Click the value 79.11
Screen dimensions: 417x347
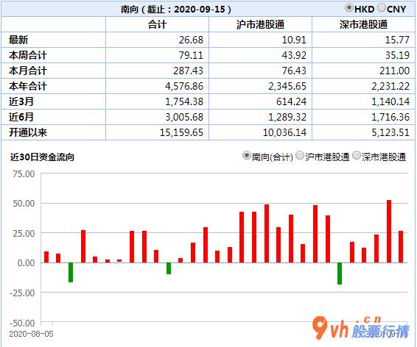pyautogui.click(x=191, y=55)
